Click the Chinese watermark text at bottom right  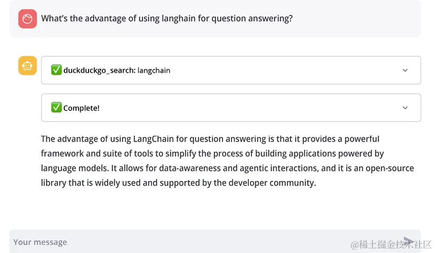pos(391,245)
